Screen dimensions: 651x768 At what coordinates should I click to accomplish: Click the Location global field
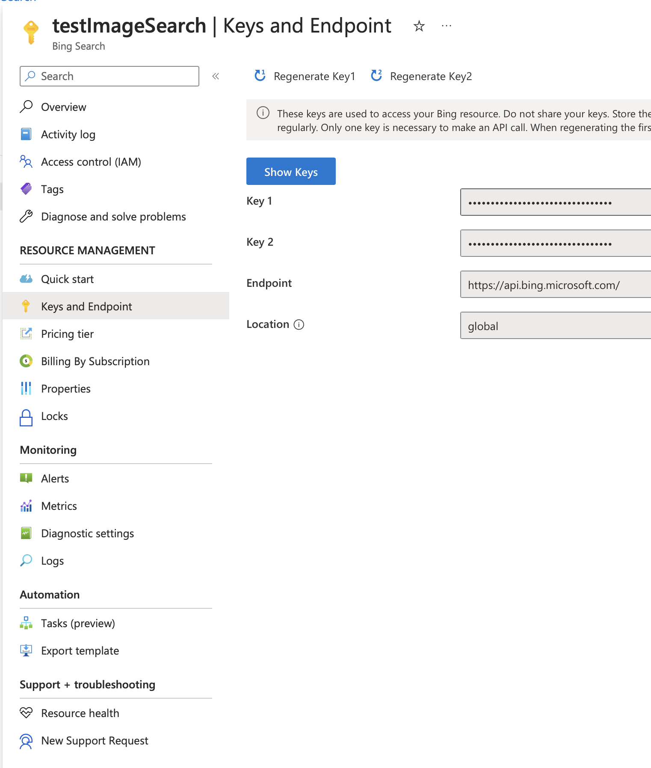(556, 325)
